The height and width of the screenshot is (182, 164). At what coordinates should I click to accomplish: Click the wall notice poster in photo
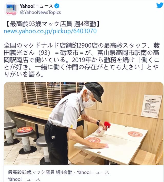point(151,106)
